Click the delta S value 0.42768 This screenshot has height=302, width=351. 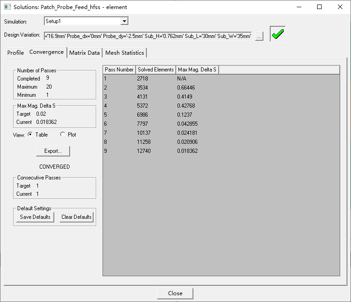tap(186, 105)
